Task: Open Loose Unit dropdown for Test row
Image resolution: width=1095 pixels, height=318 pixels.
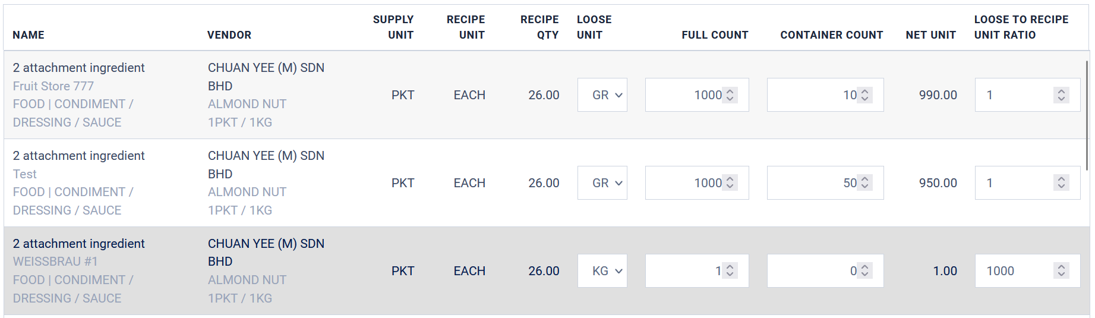Action: (602, 183)
